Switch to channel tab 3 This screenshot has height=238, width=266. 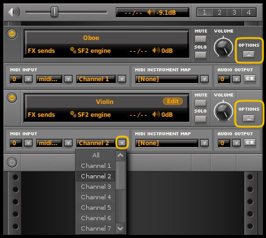(x=234, y=12)
